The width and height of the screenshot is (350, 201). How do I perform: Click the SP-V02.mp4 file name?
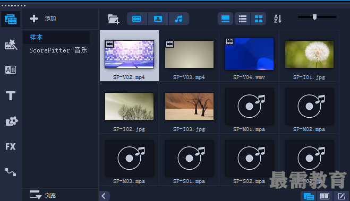(x=129, y=77)
